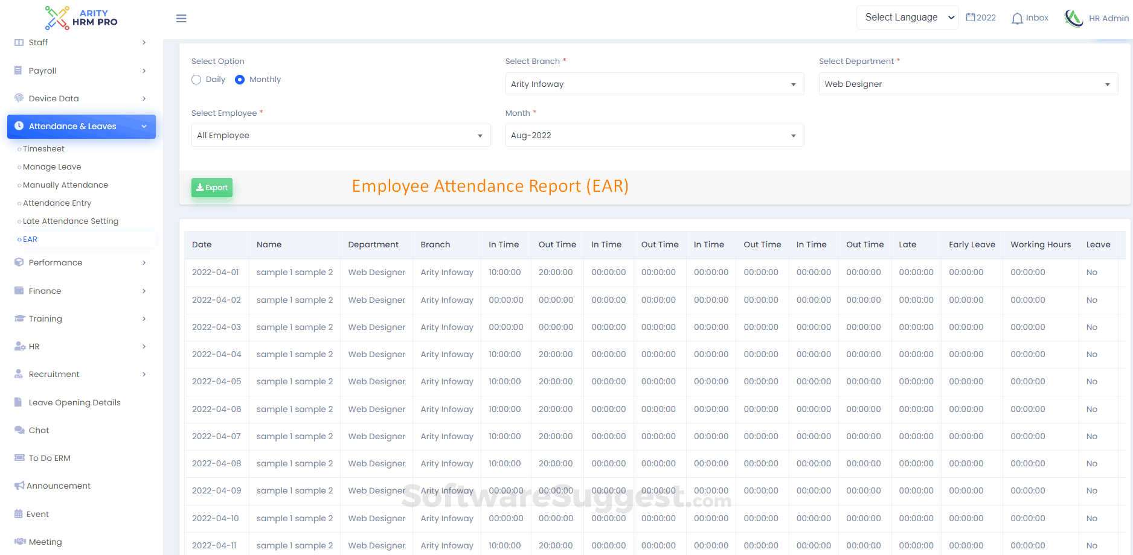Screen dimensions: 1133x555
Task: Open the Inbox notification bell
Action: click(1016, 17)
